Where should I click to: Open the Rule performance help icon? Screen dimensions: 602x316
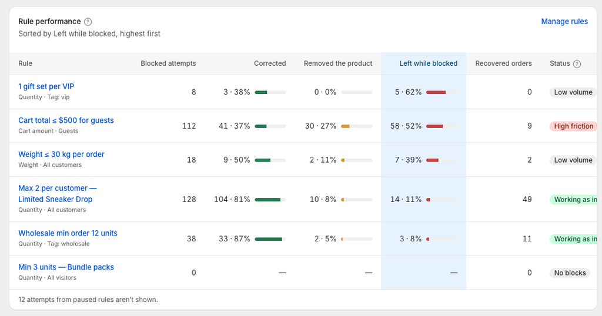[88, 22]
